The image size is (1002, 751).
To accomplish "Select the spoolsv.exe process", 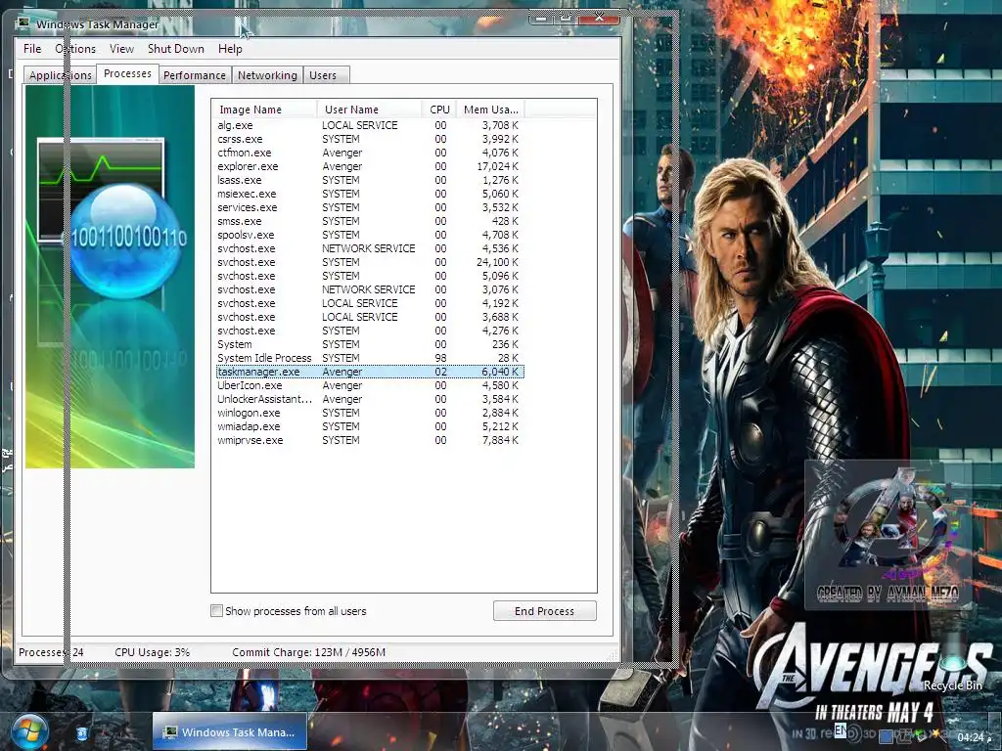I will (369, 235).
